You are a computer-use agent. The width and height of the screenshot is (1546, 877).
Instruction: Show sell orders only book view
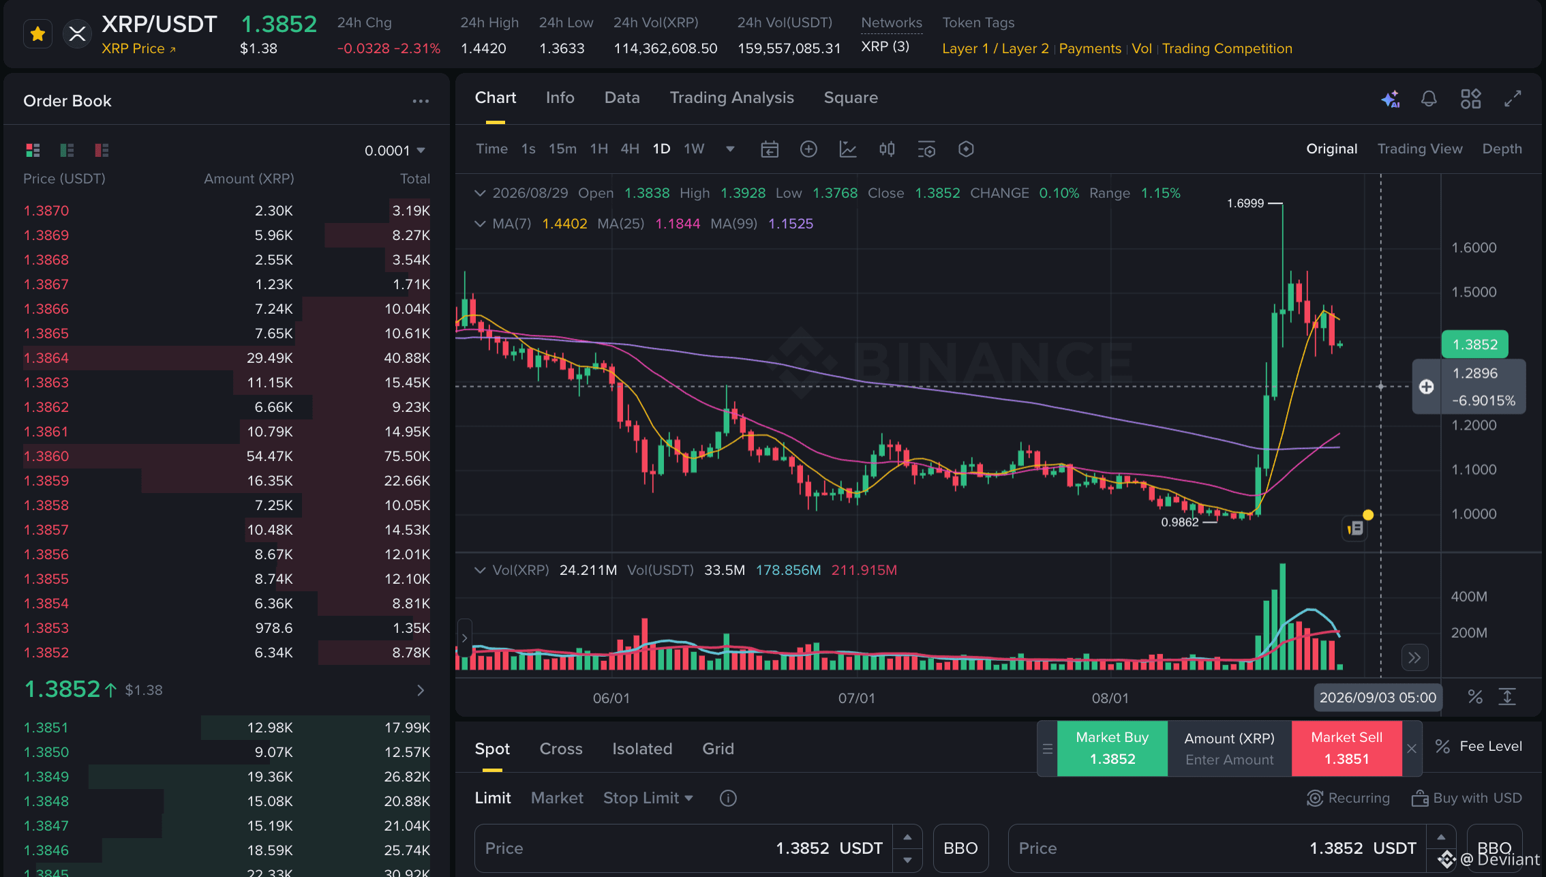(x=102, y=150)
